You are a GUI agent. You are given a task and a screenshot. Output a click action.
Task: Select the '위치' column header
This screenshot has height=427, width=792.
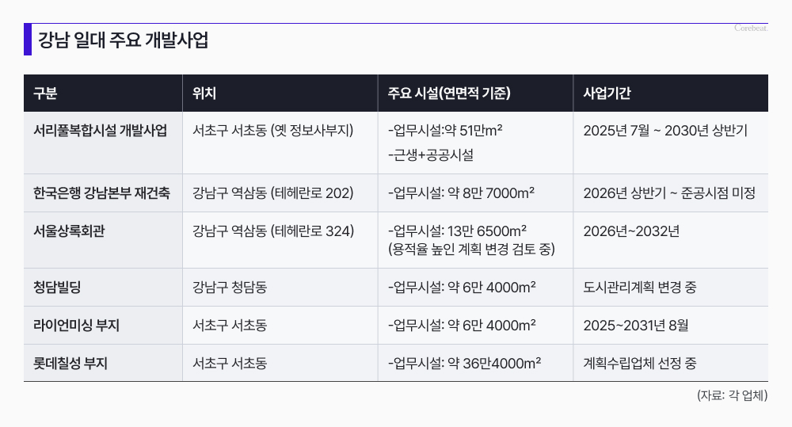[204, 93]
